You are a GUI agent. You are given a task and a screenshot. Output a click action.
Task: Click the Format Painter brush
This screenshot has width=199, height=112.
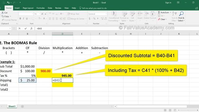point(3,20)
